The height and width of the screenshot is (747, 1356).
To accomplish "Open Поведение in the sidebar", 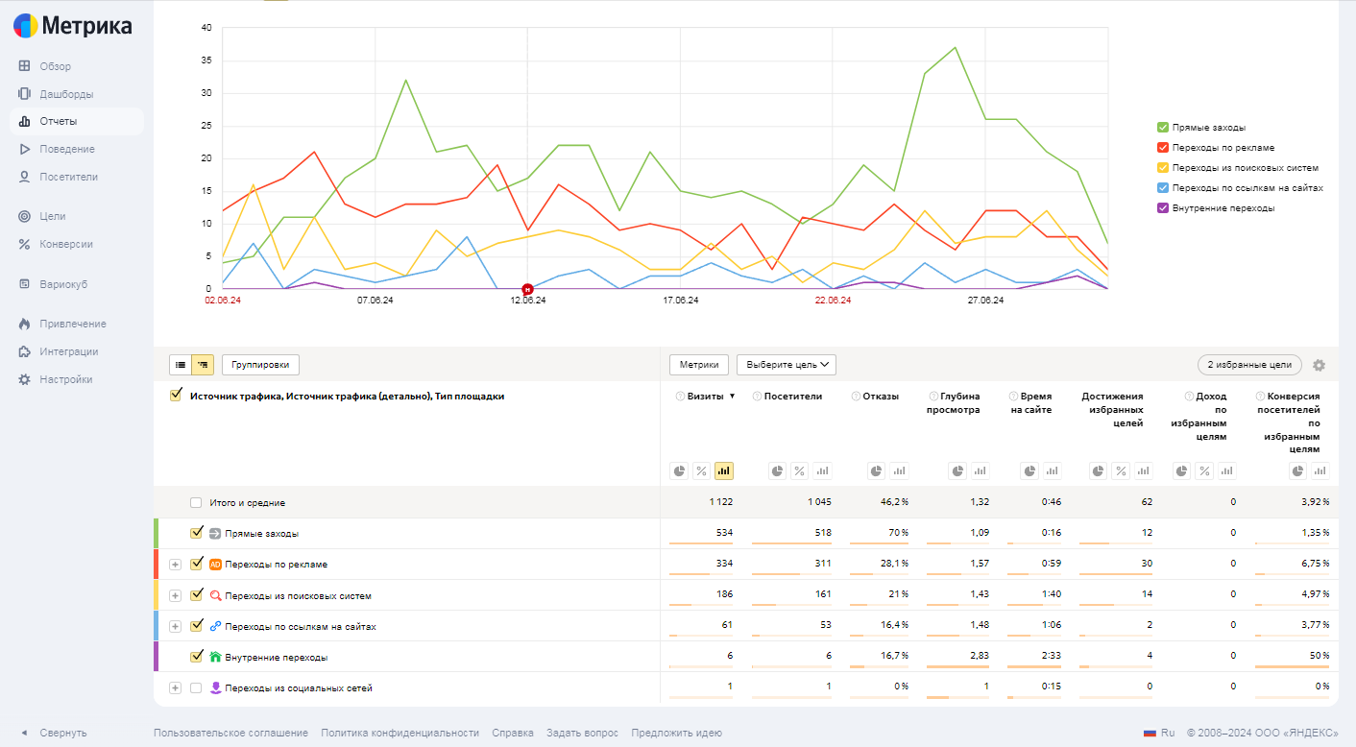I will click(x=66, y=149).
